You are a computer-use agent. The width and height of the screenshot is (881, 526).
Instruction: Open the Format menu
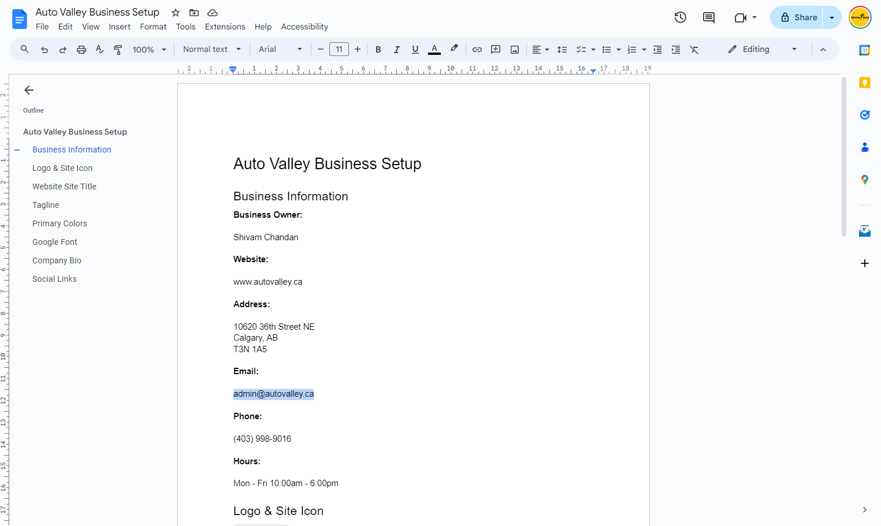(153, 27)
